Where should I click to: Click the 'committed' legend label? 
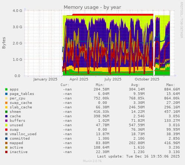point(20,139)
